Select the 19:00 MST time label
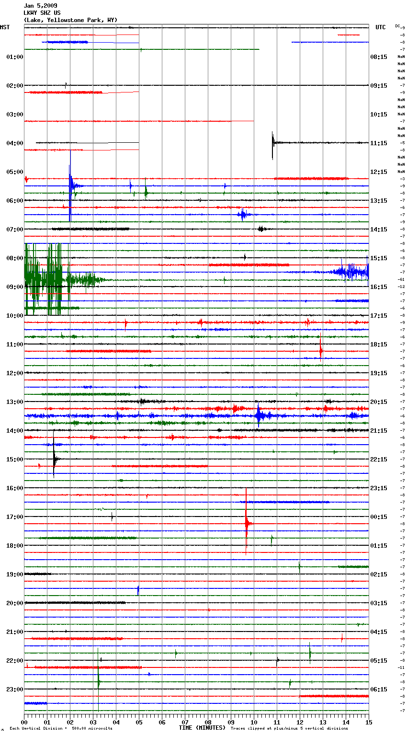This screenshot has width=407, height=735. [x=15, y=574]
